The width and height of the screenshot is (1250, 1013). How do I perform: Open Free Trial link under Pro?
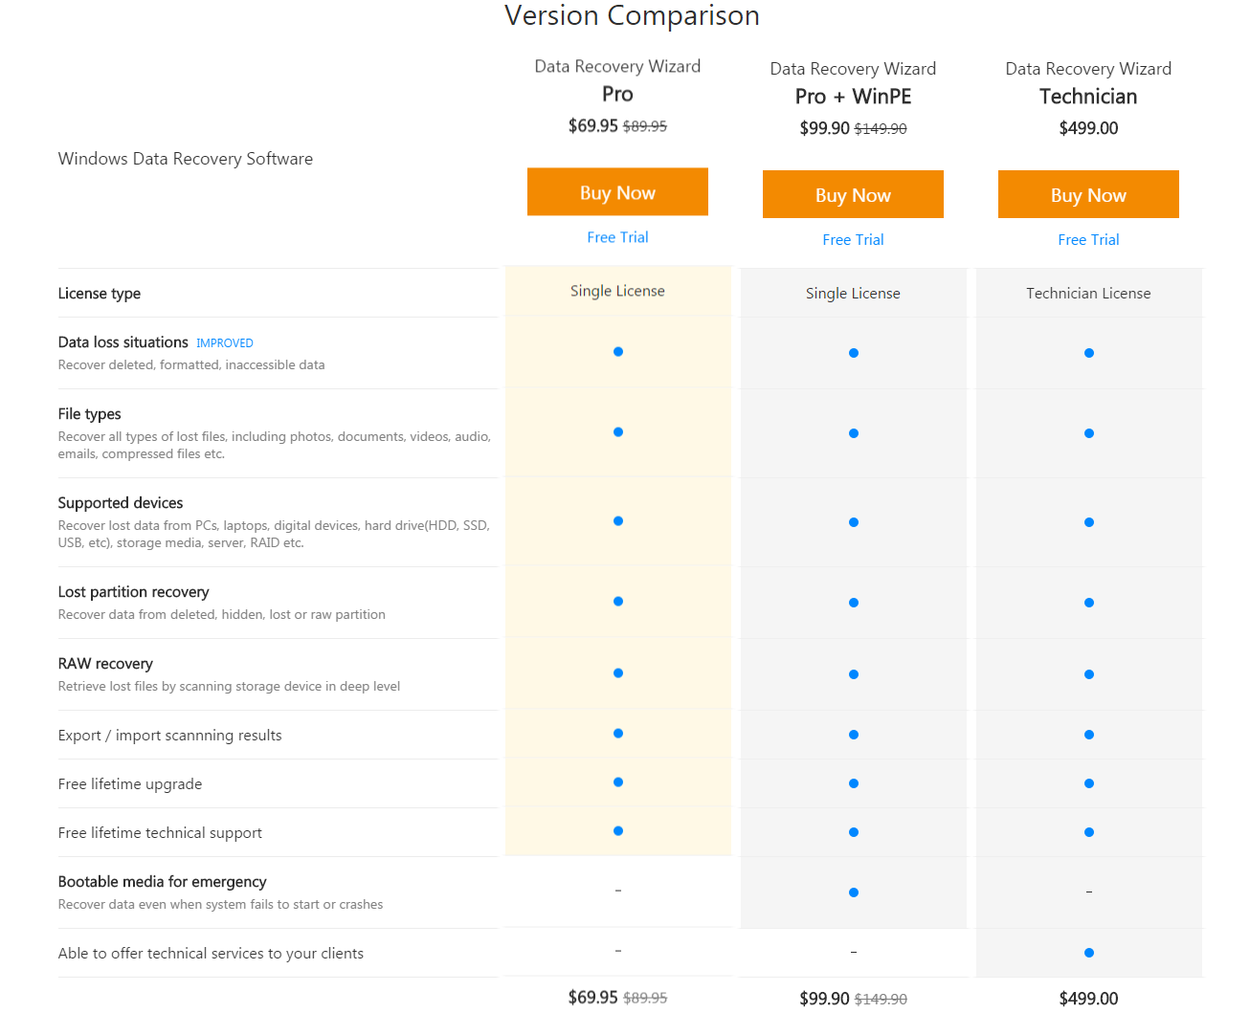point(617,237)
